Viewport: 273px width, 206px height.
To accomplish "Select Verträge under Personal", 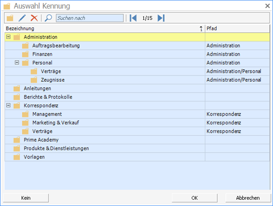I will pos(137,72).
